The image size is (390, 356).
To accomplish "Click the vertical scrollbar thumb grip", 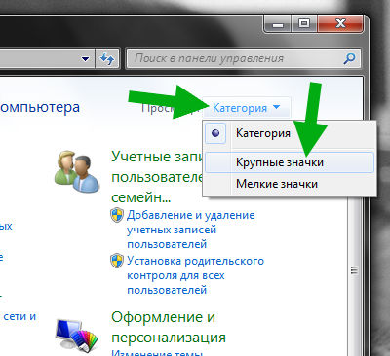I will click(x=355, y=269).
